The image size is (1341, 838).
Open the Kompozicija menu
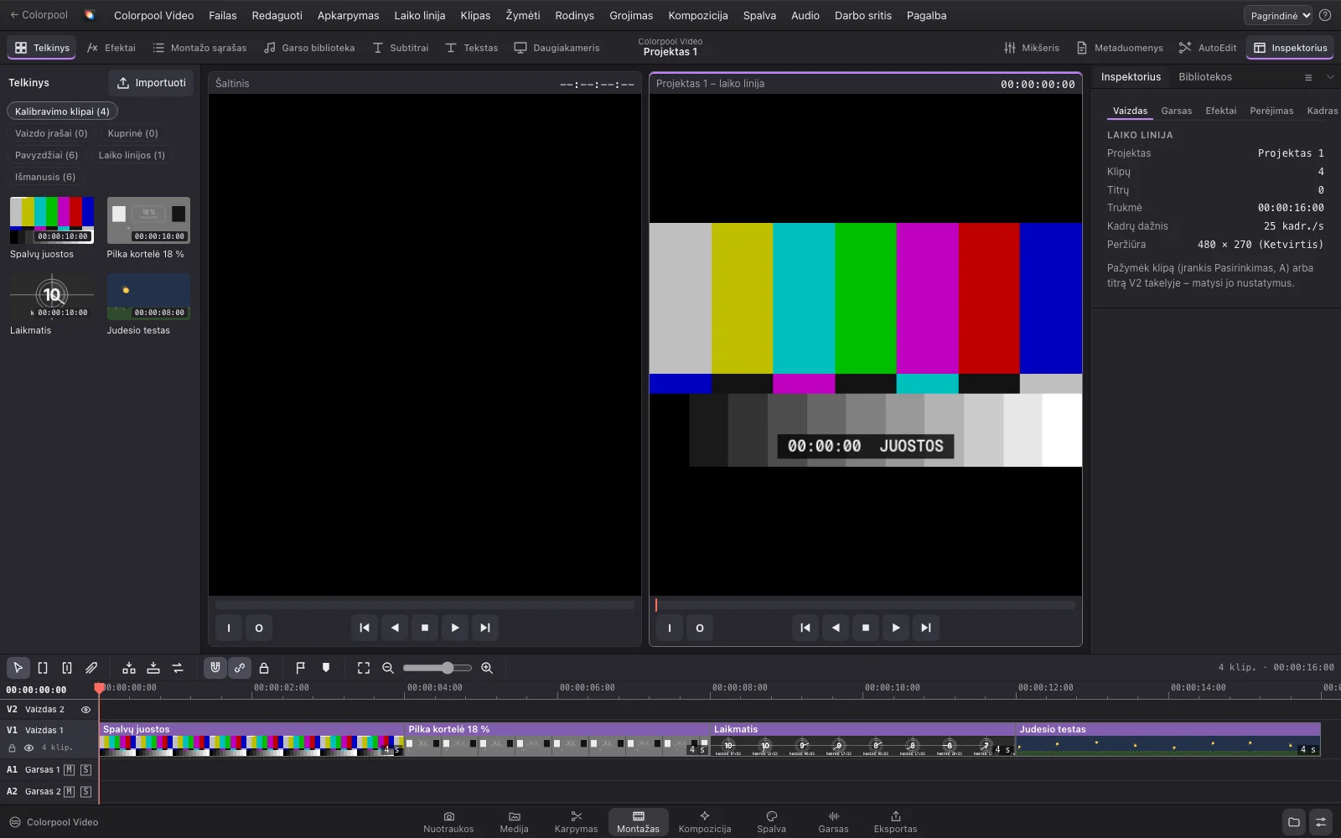click(697, 15)
